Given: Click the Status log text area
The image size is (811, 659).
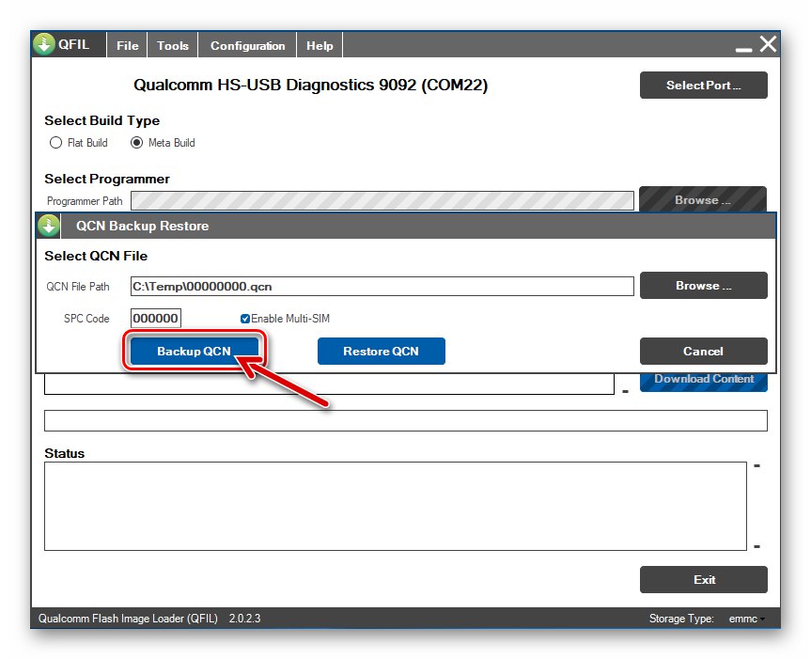Looking at the screenshot, I should tap(395, 507).
